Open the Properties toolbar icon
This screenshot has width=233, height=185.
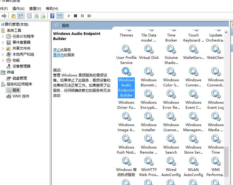pos(30,16)
